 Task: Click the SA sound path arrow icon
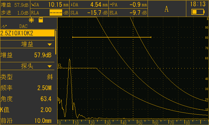coord(32,5)
